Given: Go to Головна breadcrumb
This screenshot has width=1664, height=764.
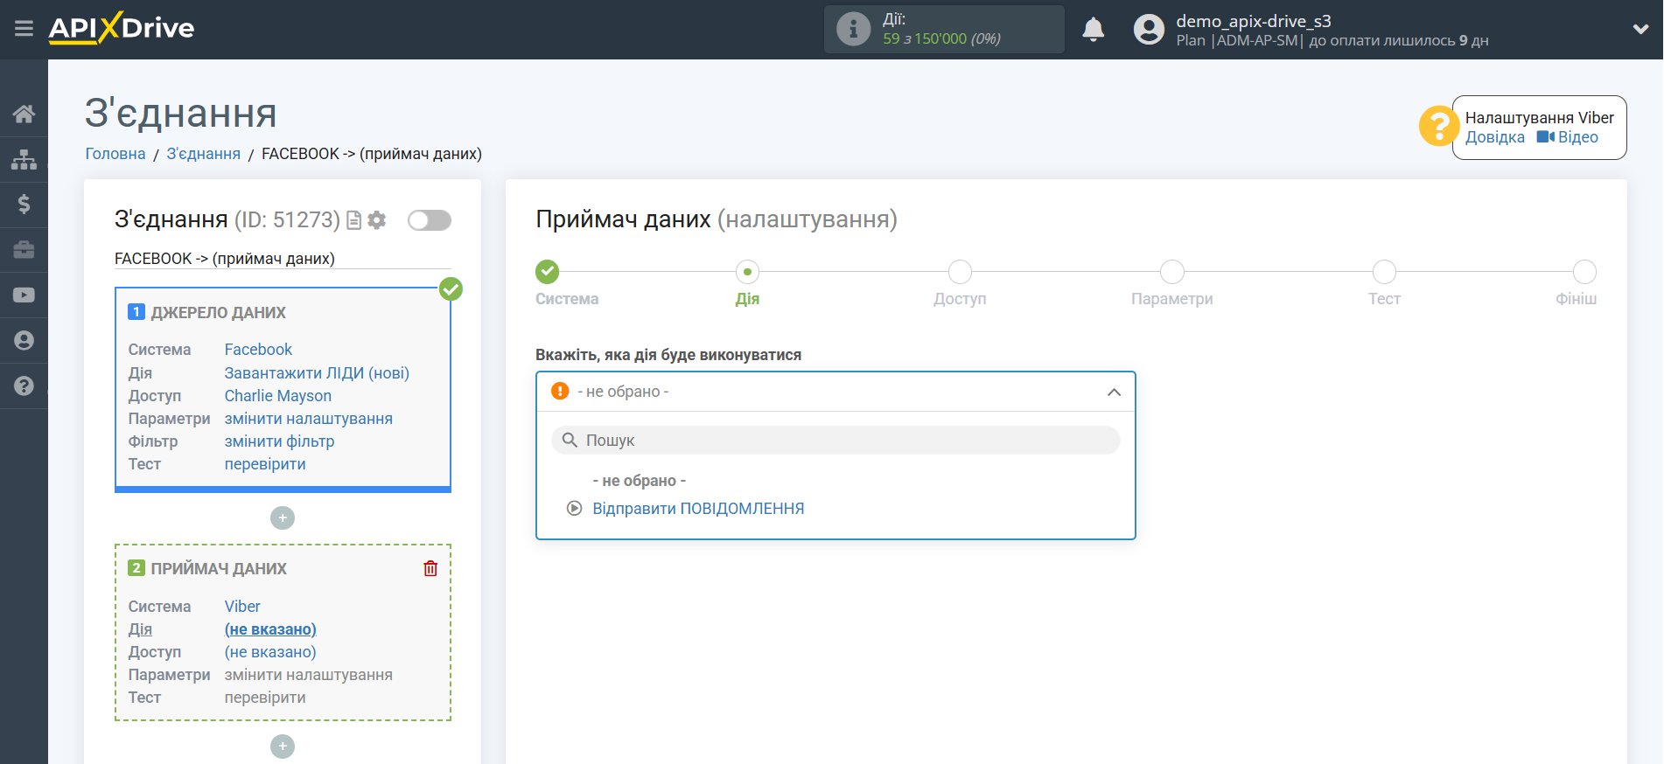Looking at the screenshot, I should pyautogui.click(x=115, y=154).
